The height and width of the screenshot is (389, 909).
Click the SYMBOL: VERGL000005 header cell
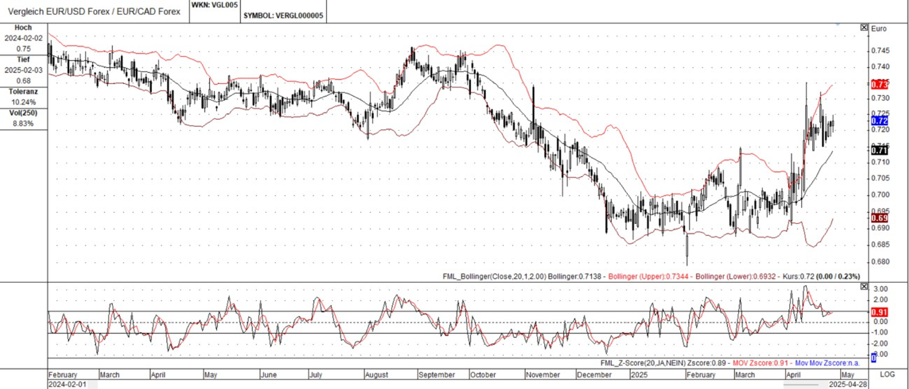click(x=283, y=15)
